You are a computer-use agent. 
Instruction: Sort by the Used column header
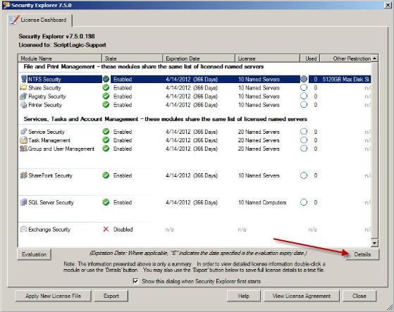[x=310, y=58]
